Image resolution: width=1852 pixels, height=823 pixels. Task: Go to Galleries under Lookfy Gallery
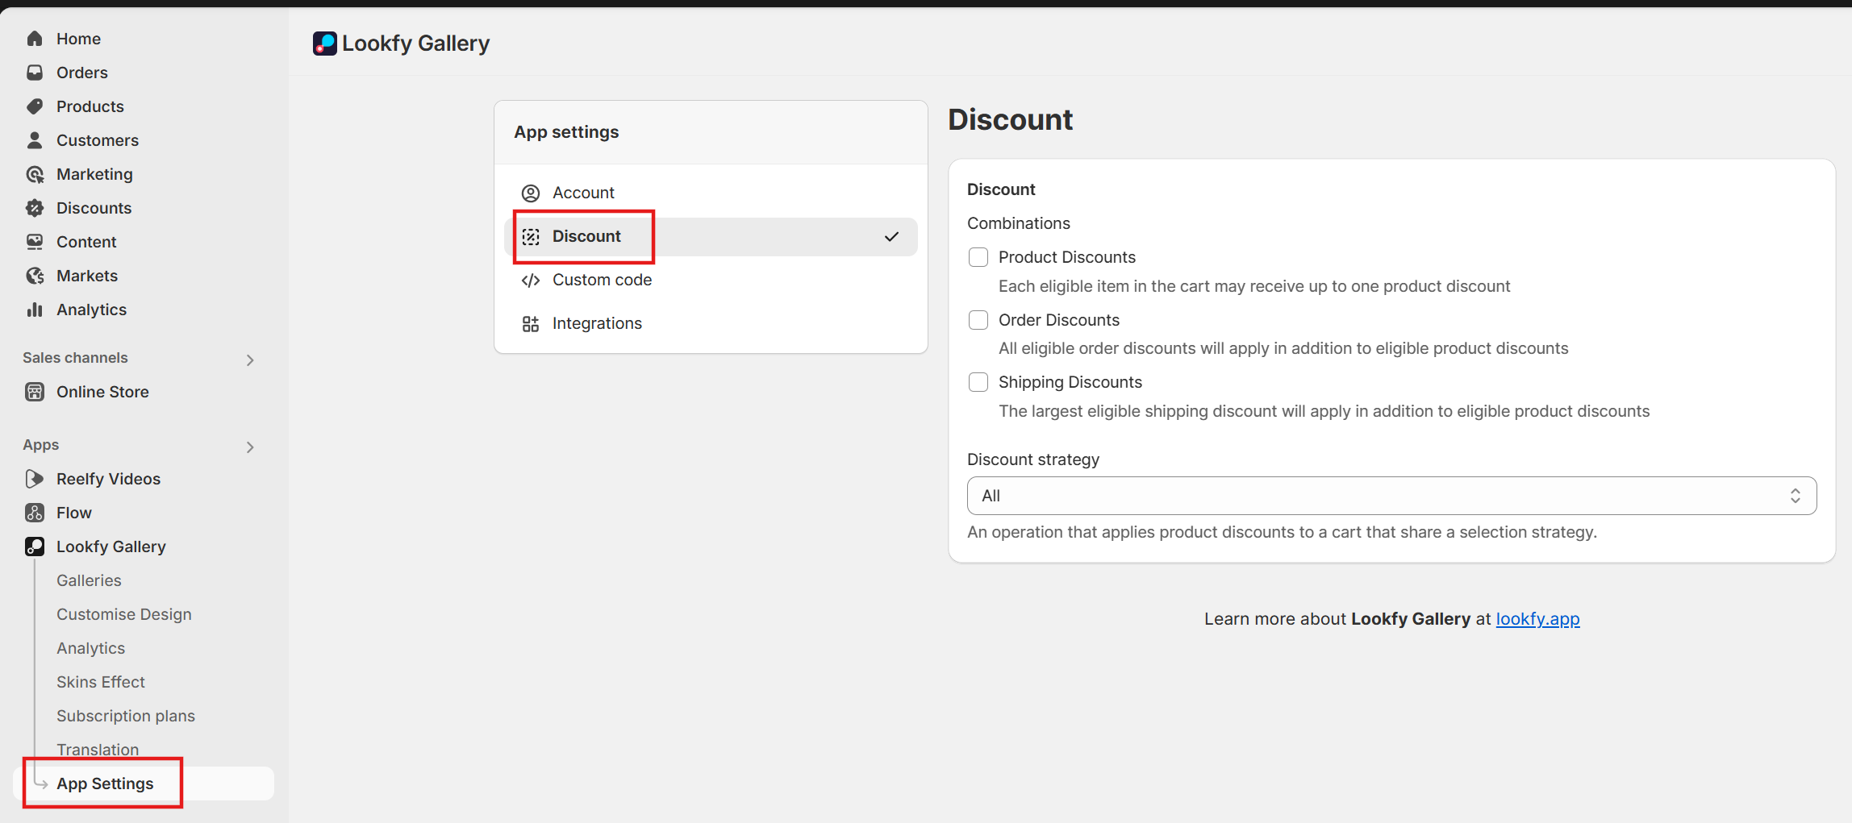point(89,580)
